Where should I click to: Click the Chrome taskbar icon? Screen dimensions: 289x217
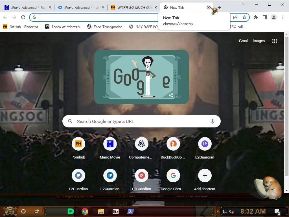coord(85,211)
